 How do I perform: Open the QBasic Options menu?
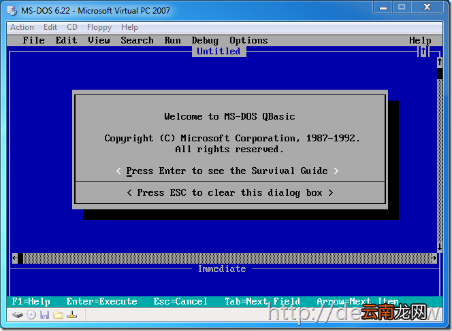[x=248, y=41]
